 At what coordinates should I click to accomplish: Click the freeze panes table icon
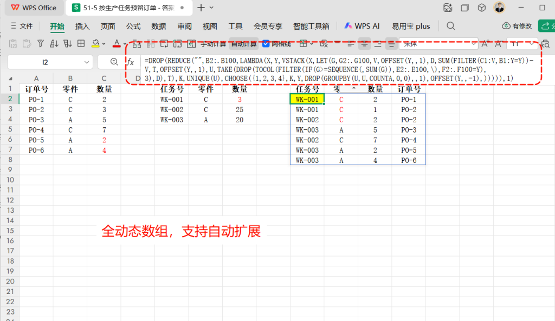tap(304, 43)
